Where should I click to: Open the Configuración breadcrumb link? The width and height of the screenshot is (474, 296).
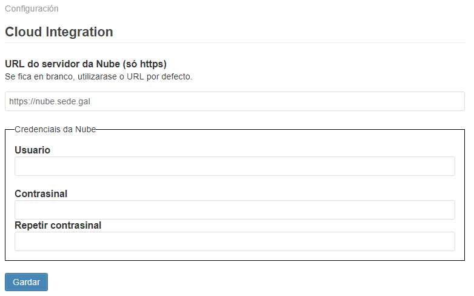[x=32, y=9]
